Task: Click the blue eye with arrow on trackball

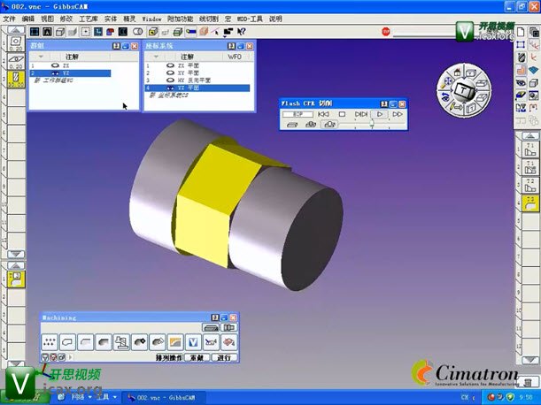Action: [444, 96]
